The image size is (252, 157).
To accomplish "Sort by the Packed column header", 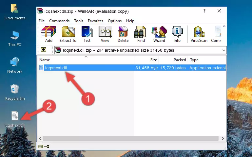I will click(173, 60).
